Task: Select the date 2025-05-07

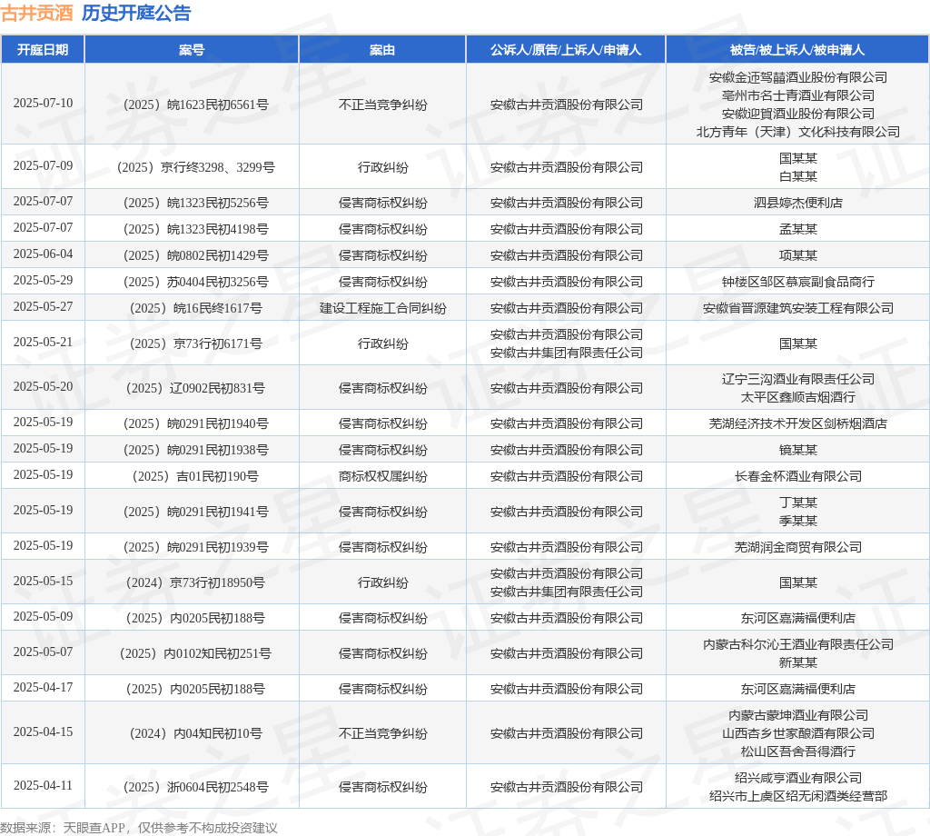Action: (44, 652)
